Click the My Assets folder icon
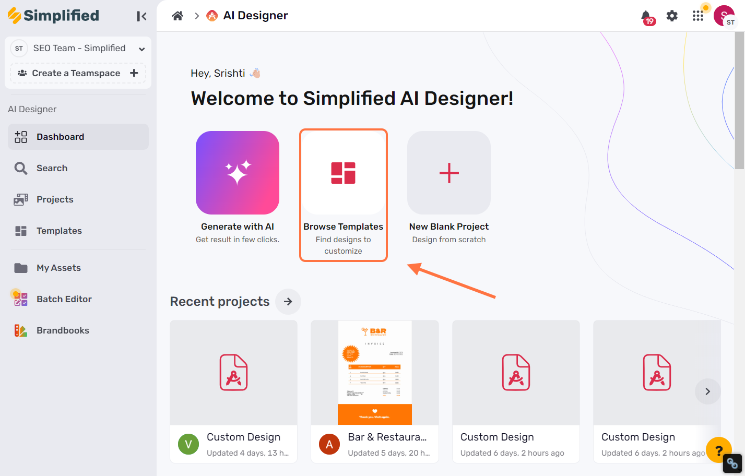This screenshot has width=745, height=476. pos(21,268)
